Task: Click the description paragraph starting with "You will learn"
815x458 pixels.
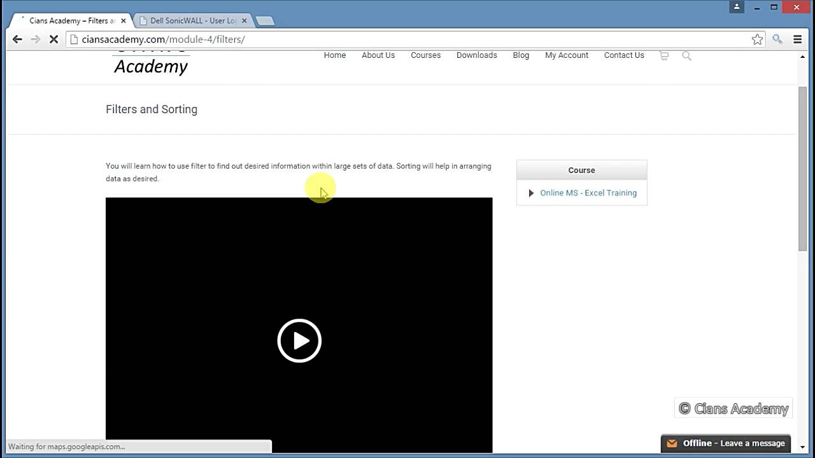Action: [299, 172]
